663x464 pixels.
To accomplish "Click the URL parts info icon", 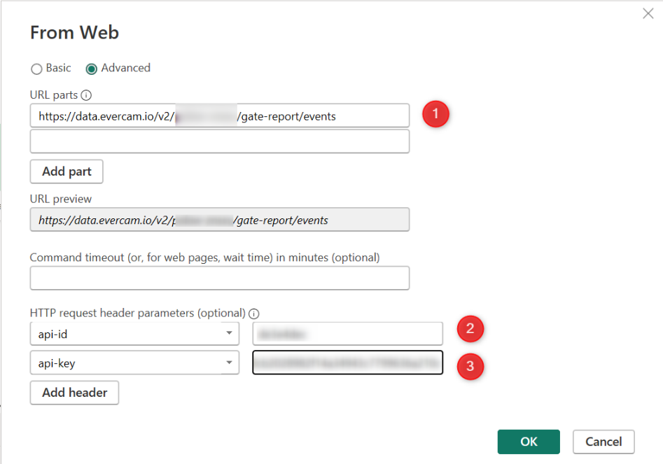I will (86, 95).
